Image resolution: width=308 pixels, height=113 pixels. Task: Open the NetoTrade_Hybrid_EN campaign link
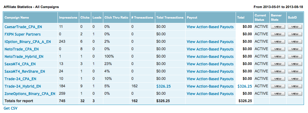pyautogui.click(x=24, y=57)
